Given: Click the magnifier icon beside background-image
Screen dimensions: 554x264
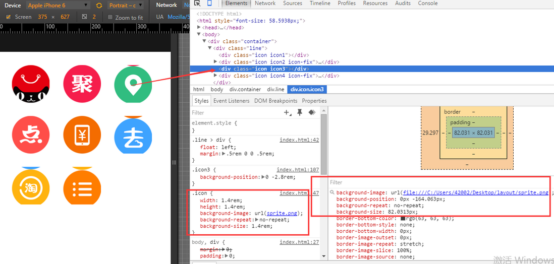Looking at the screenshot, I should (x=332, y=192).
